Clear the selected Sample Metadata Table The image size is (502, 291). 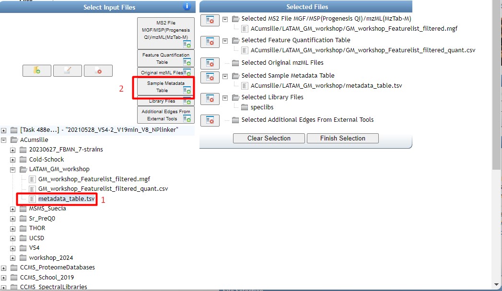point(210,77)
